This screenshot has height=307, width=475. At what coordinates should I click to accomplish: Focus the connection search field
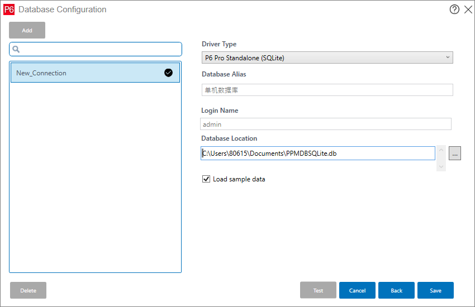[101, 50]
